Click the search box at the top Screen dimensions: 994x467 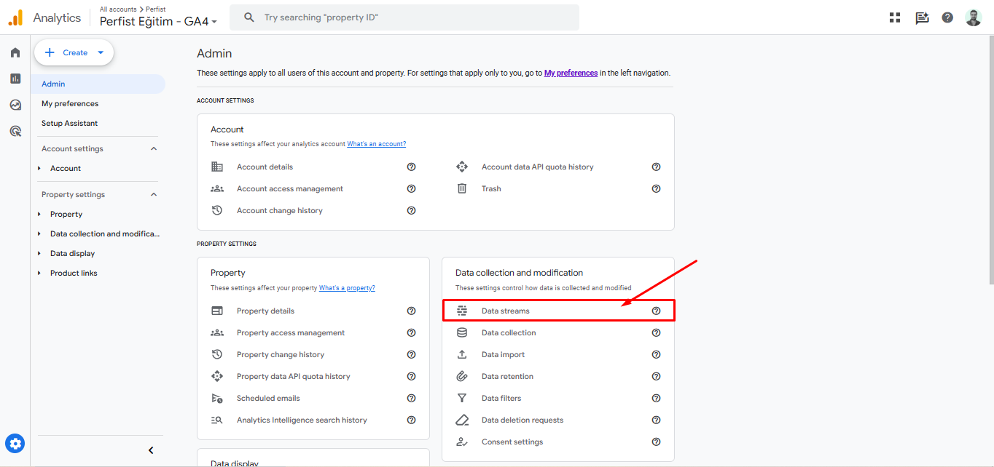tap(404, 17)
